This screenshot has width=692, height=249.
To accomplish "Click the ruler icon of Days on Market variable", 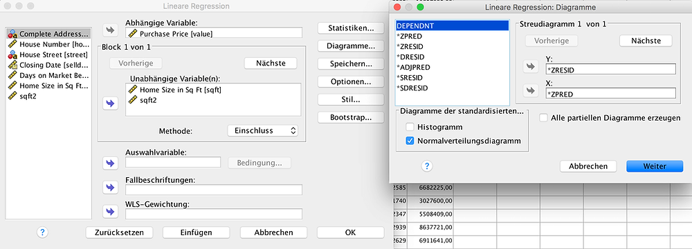I will [12, 75].
